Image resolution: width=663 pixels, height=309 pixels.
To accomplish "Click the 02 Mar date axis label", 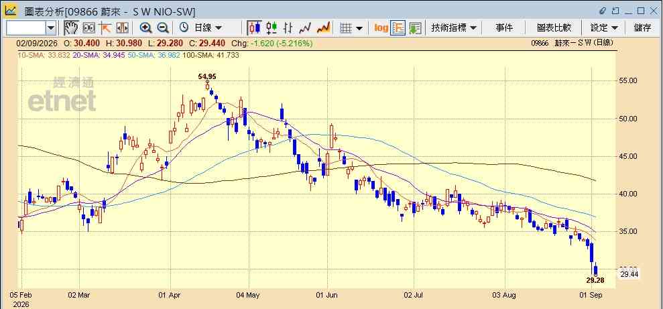I will tap(79, 295).
